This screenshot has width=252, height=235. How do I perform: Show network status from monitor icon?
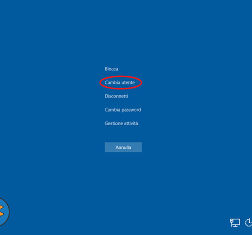[x=235, y=223]
